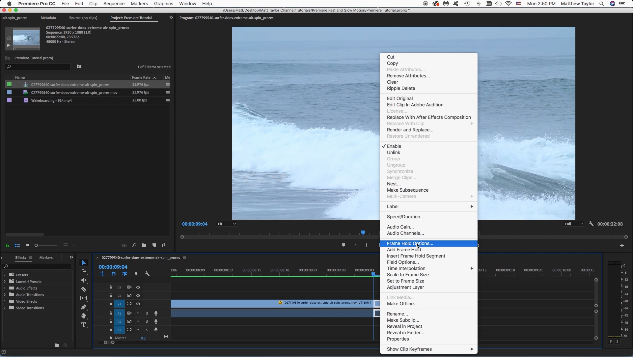Toggle track lock for V1

tap(111, 304)
